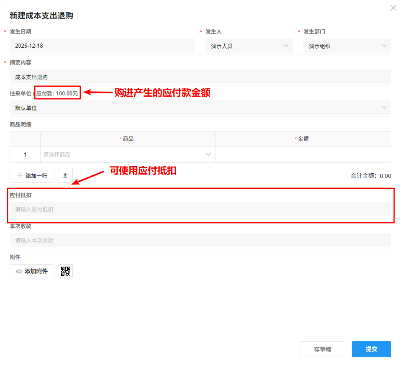Focus the 应付抵扣 input field
Screen dimensions: 400x365
[200, 209]
